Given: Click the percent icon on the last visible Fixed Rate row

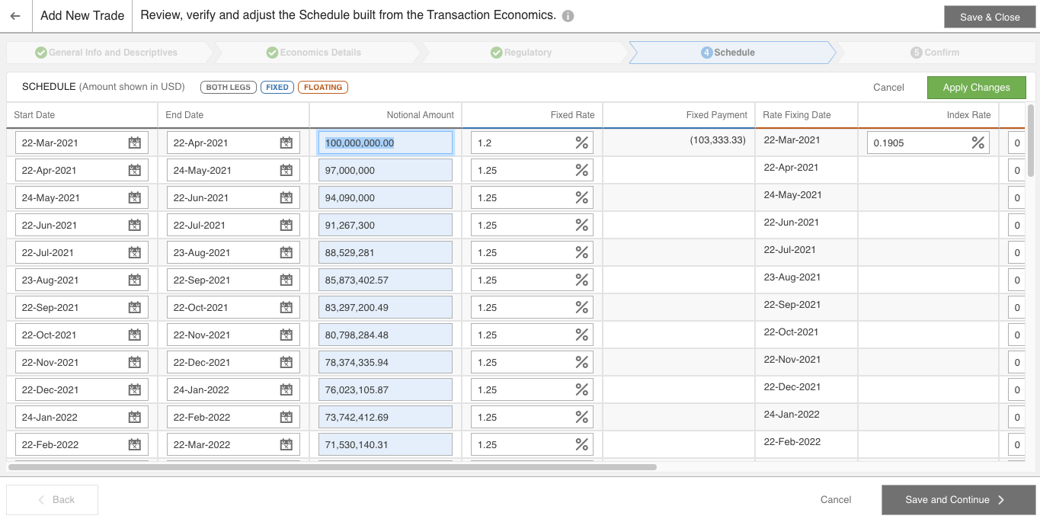Looking at the screenshot, I should pos(581,444).
